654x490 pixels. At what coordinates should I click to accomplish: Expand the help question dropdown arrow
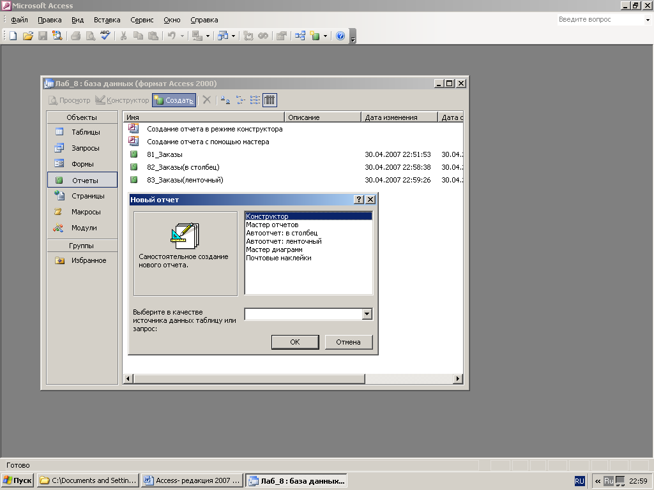648,20
